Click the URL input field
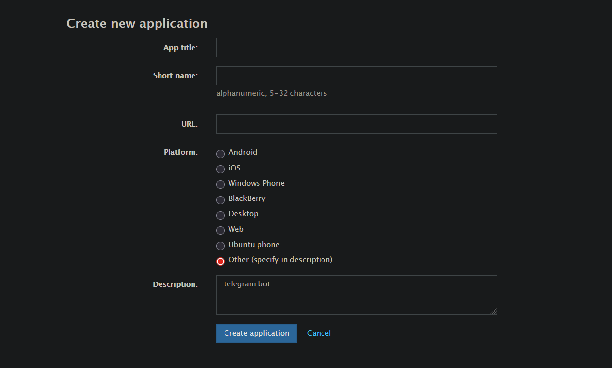This screenshot has height=368, width=612. click(x=356, y=124)
